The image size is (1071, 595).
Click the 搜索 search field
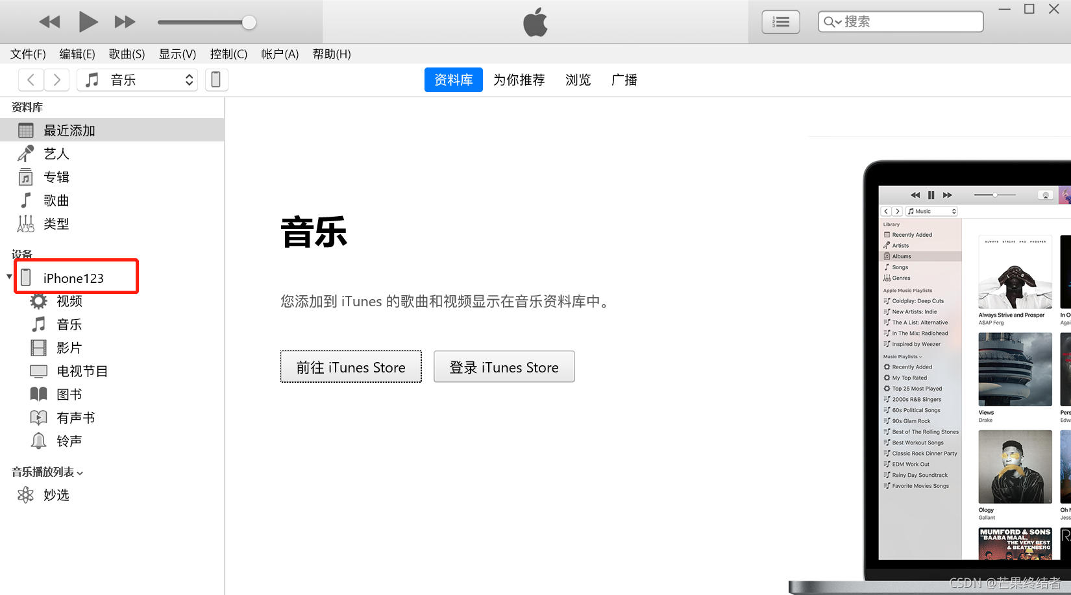(900, 21)
